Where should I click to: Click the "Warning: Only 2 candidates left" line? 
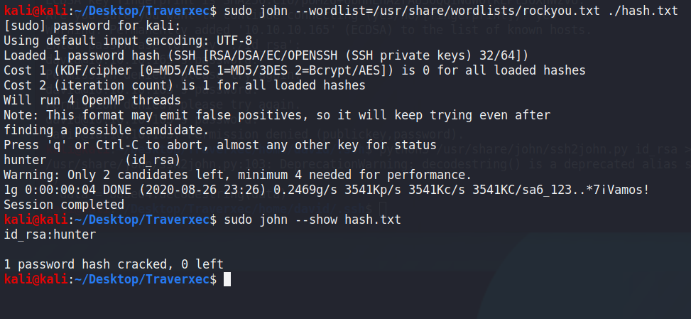pyautogui.click(x=238, y=175)
